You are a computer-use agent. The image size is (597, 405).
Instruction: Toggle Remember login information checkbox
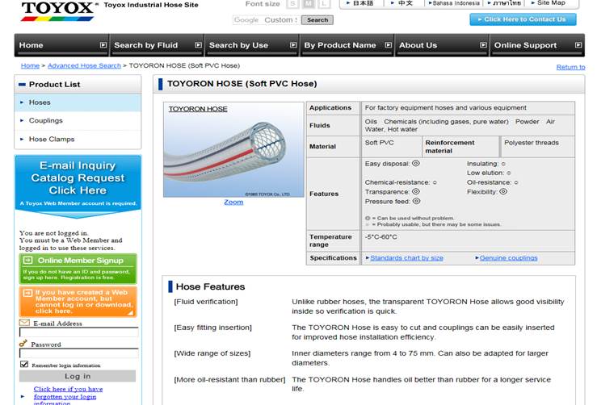pos(24,365)
